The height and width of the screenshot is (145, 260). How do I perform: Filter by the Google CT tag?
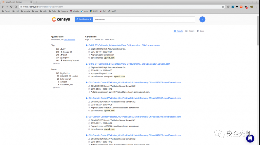point(66,52)
